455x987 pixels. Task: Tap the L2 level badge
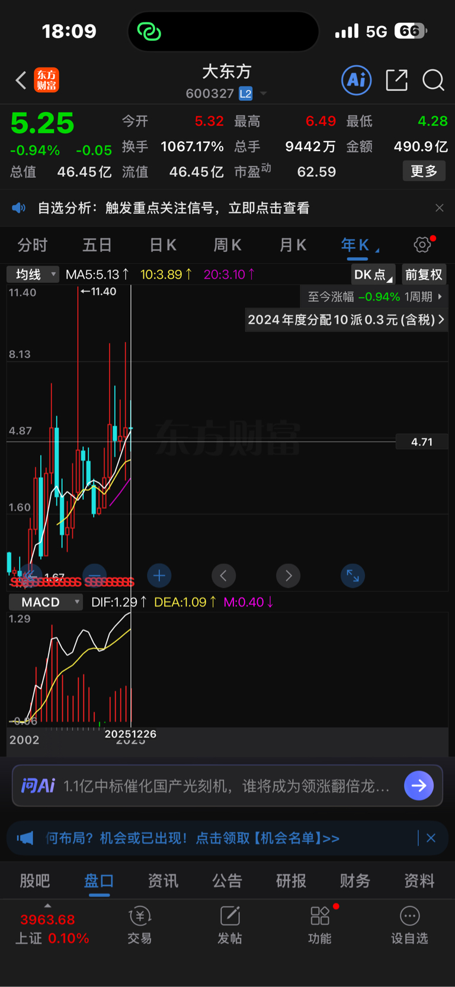point(246,94)
